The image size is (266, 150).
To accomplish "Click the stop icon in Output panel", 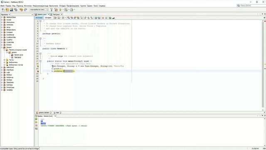I will (x=36, y=125).
